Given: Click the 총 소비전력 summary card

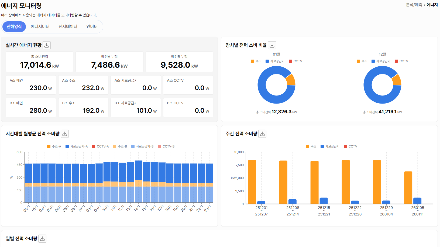Looking at the screenshot, I should point(39,62).
